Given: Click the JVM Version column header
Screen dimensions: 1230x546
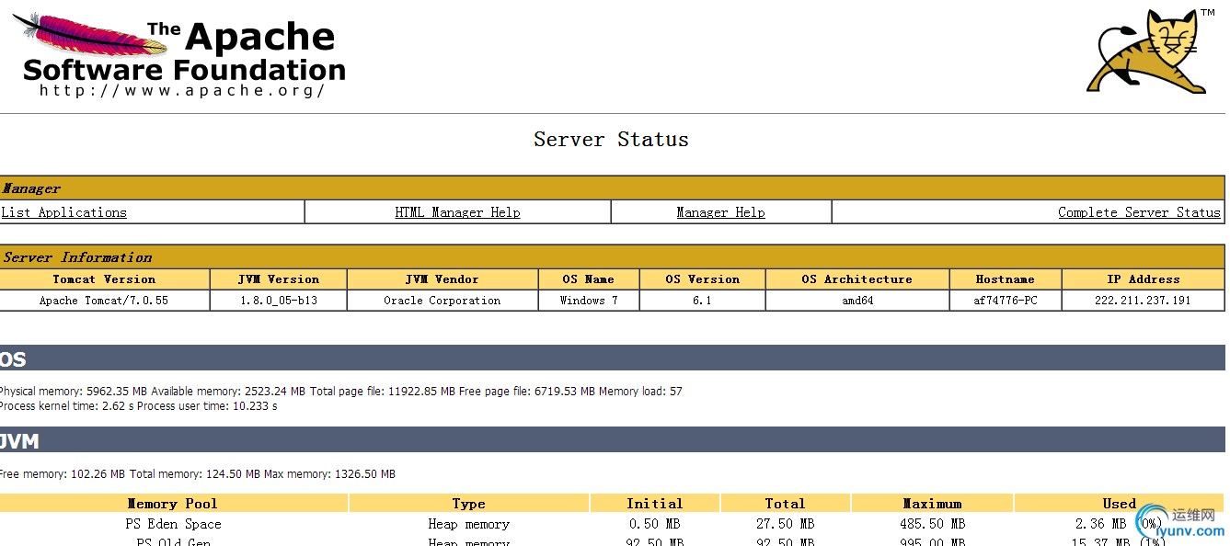Looking at the screenshot, I should (278, 279).
